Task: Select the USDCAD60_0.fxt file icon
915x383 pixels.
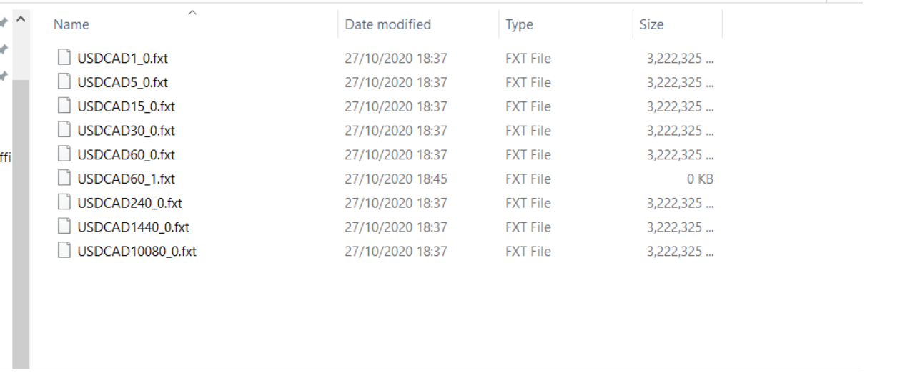Action: (65, 154)
